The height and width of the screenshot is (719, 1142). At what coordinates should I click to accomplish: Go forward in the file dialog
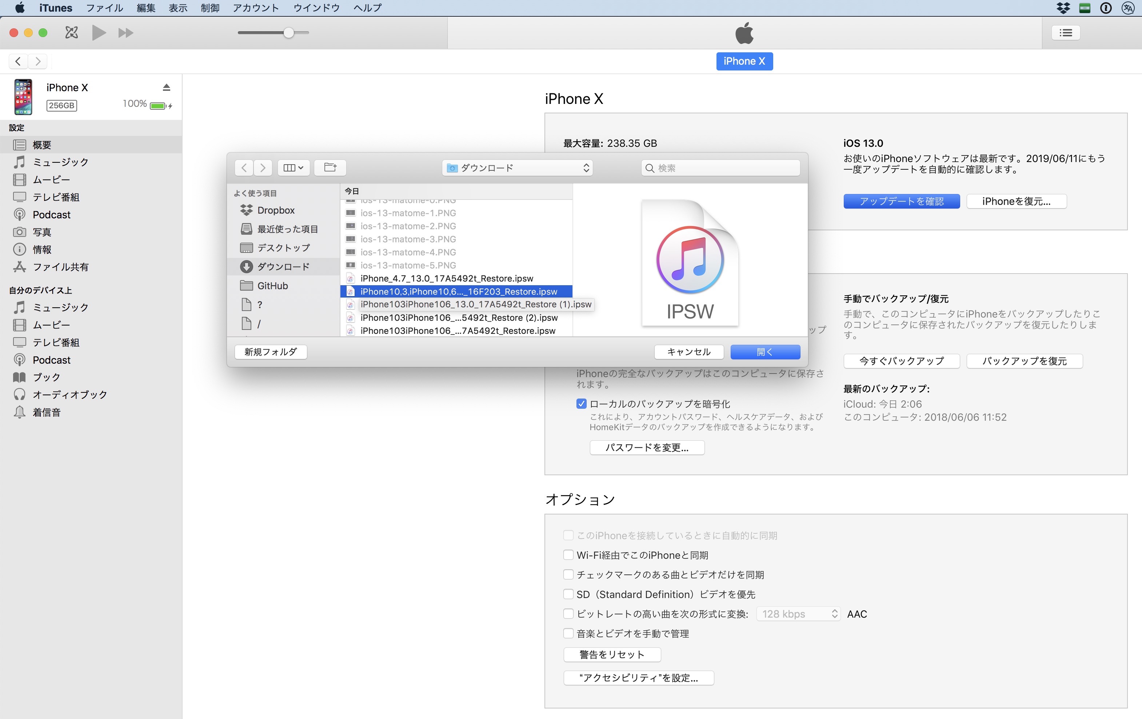(263, 168)
